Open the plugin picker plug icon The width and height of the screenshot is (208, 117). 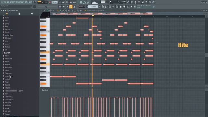point(124,6)
